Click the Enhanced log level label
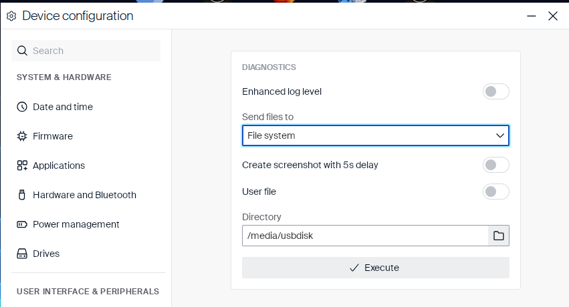The width and height of the screenshot is (569, 307). (x=281, y=91)
